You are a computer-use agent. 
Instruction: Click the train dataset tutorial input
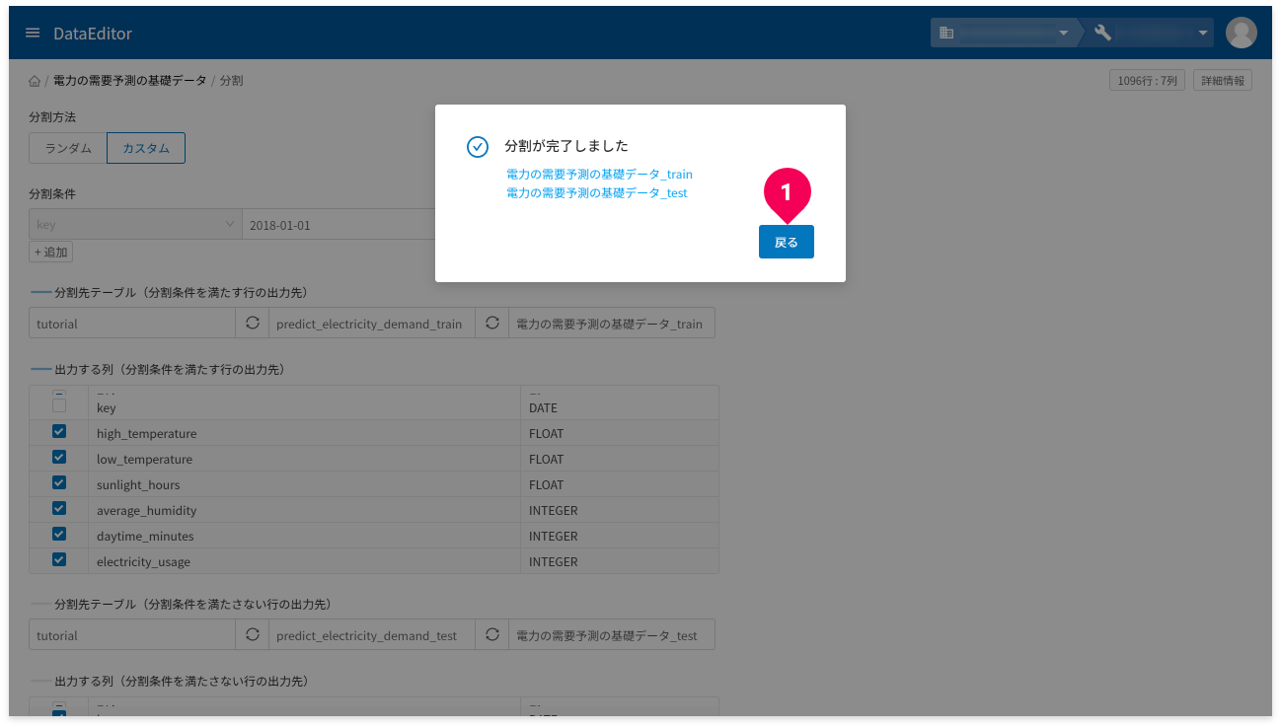pos(132,324)
